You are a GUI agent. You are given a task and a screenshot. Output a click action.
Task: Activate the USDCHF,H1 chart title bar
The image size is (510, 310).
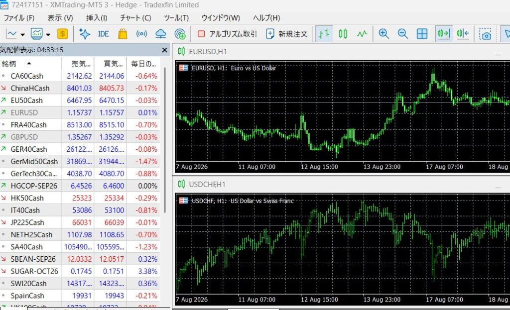(341, 184)
